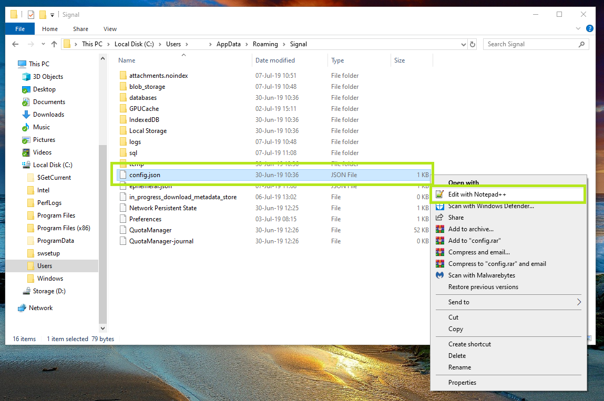Click the Help question mark icon

[589, 28]
